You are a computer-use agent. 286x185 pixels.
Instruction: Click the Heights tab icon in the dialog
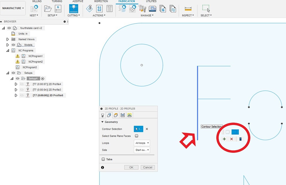pos(116,115)
